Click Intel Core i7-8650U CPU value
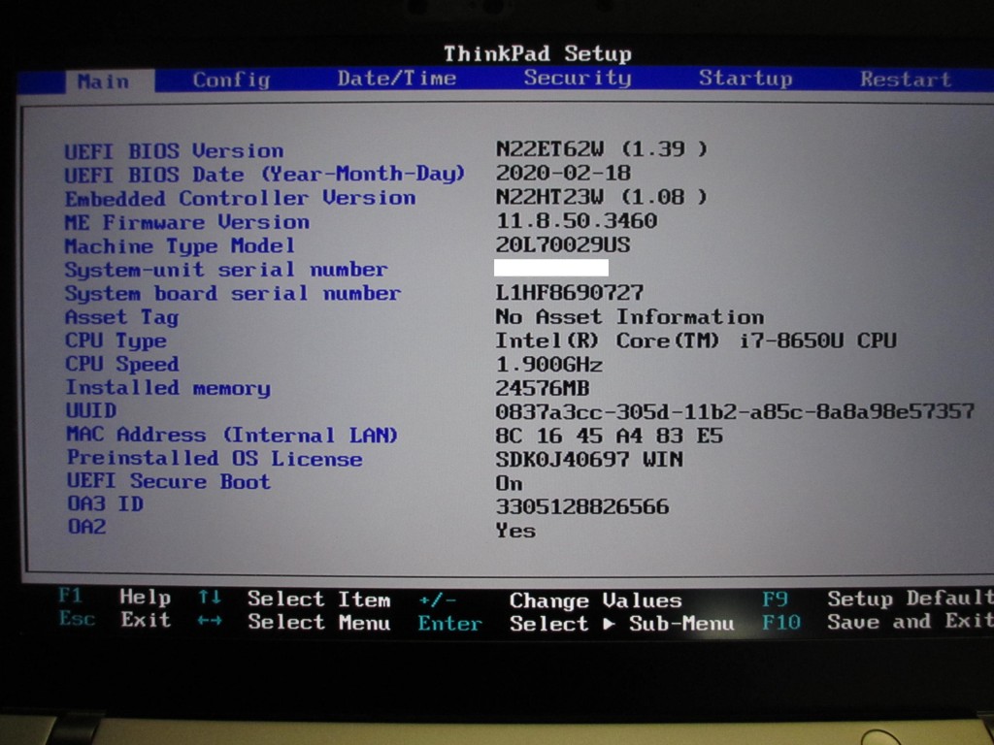The height and width of the screenshot is (745, 994). pyautogui.click(x=696, y=340)
